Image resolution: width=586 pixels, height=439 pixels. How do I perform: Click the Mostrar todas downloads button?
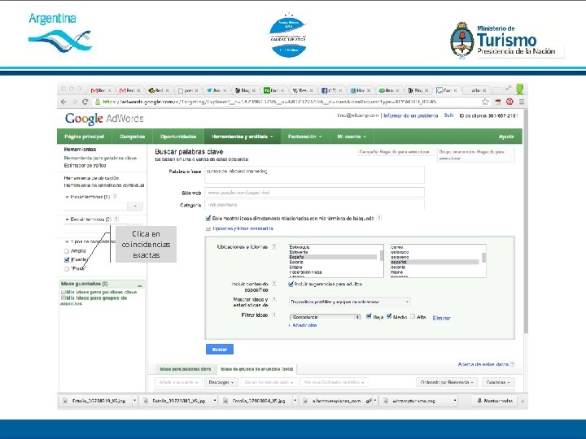495,401
